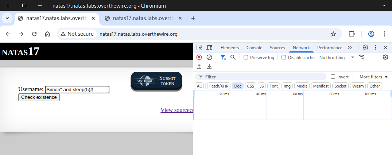Open the View sourcecode link

pyautogui.click(x=176, y=110)
